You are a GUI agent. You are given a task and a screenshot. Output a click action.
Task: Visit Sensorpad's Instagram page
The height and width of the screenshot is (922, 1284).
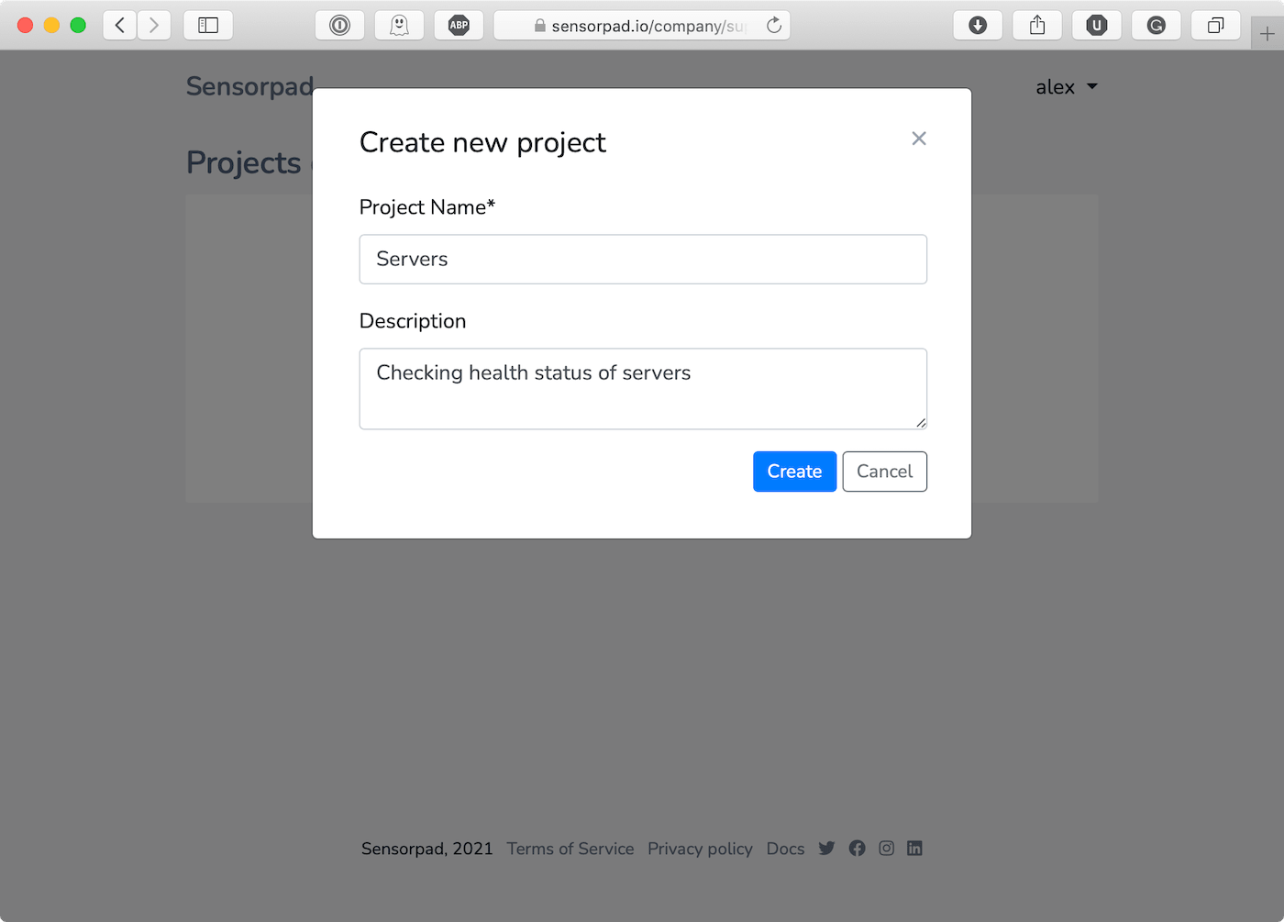886,848
